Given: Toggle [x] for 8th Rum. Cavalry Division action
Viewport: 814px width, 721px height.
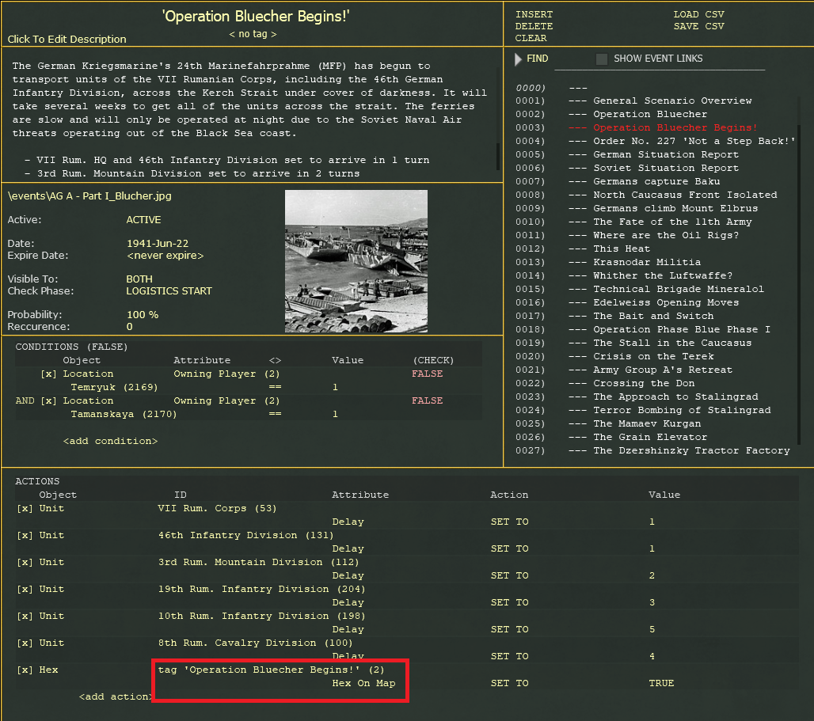Looking at the screenshot, I should point(25,643).
